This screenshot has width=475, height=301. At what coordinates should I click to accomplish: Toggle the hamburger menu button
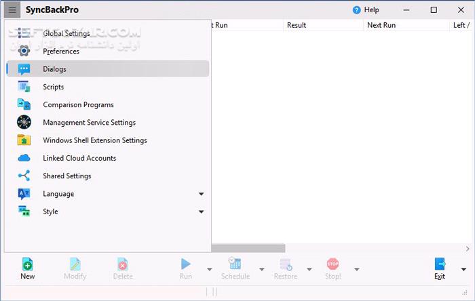coord(12,10)
